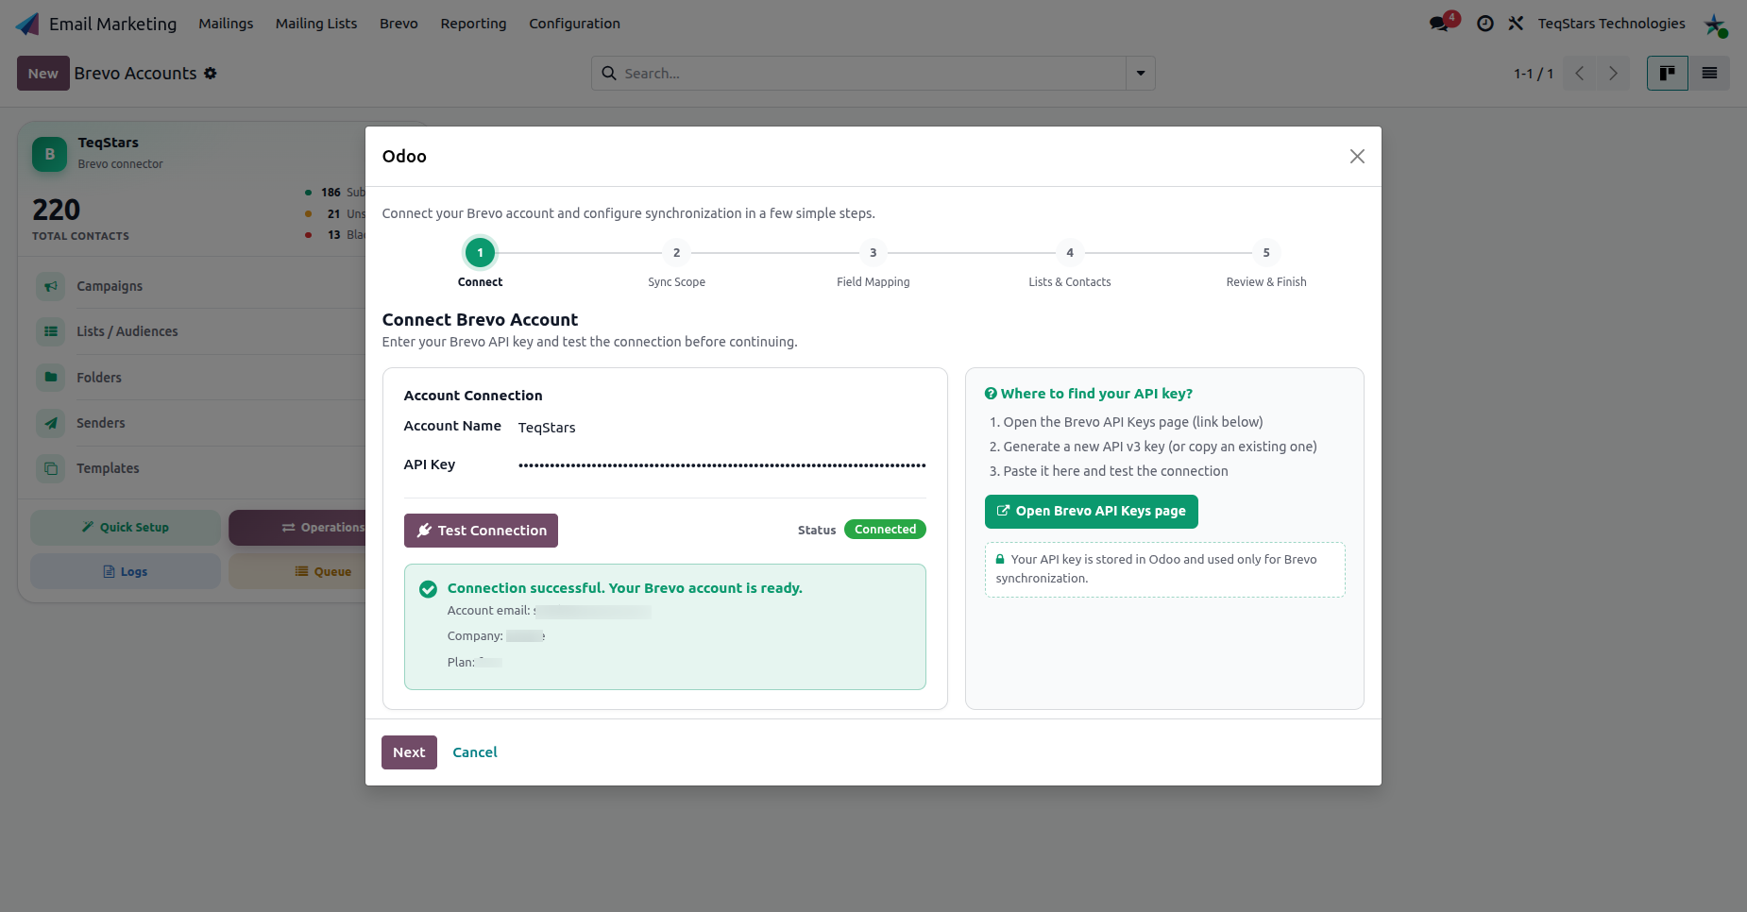Select wizard step 3 Field Mapping
Viewport: 1747px width, 912px height.
(x=873, y=253)
